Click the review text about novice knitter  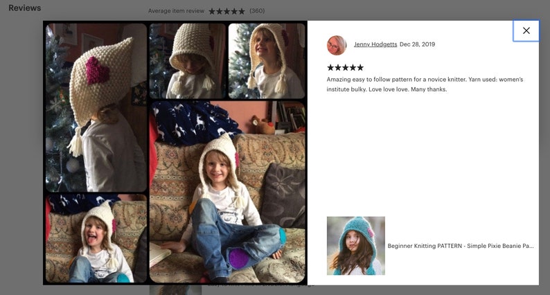[x=425, y=84]
